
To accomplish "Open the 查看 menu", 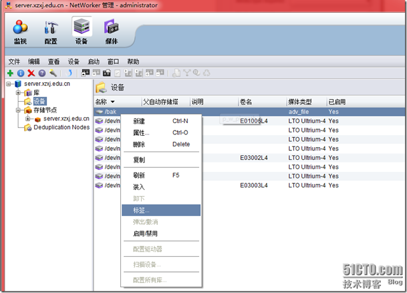I will click(53, 62).
